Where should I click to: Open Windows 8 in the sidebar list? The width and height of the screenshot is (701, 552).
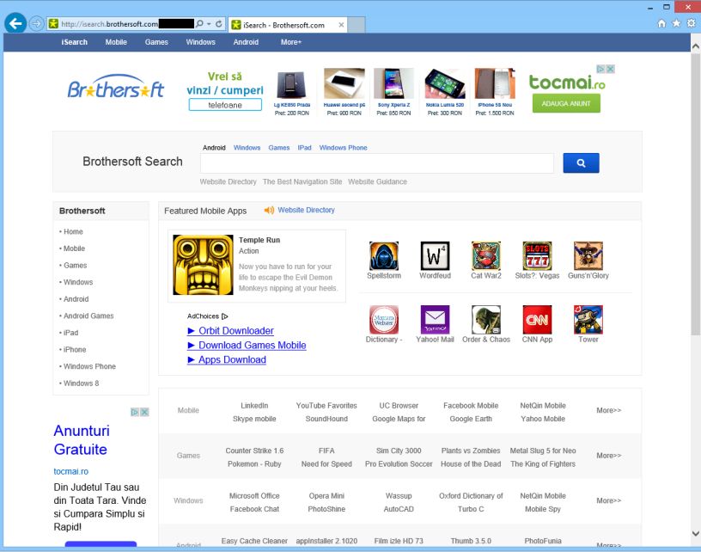(x=82, y=383)
